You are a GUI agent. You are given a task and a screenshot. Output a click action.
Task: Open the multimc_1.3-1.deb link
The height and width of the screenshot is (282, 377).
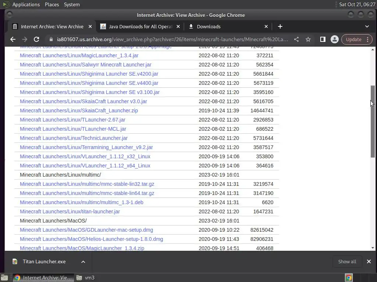tap(81, 202)
